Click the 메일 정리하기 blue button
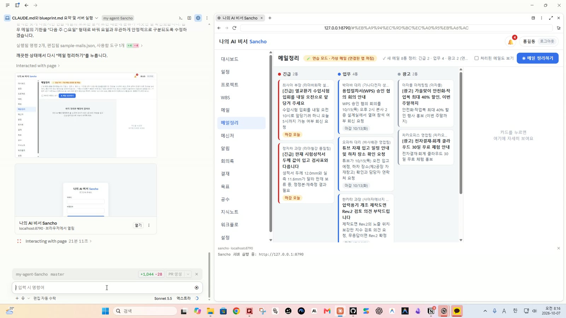This screenshot has width=566, height=318. click(537, 58)
